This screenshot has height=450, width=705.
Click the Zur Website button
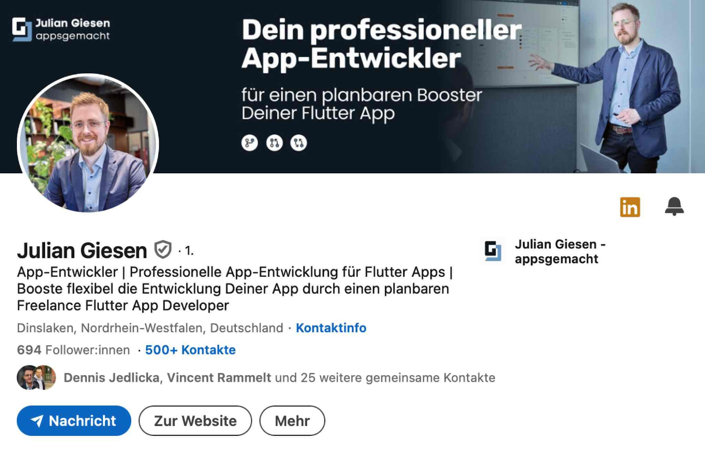coord(195,421)
